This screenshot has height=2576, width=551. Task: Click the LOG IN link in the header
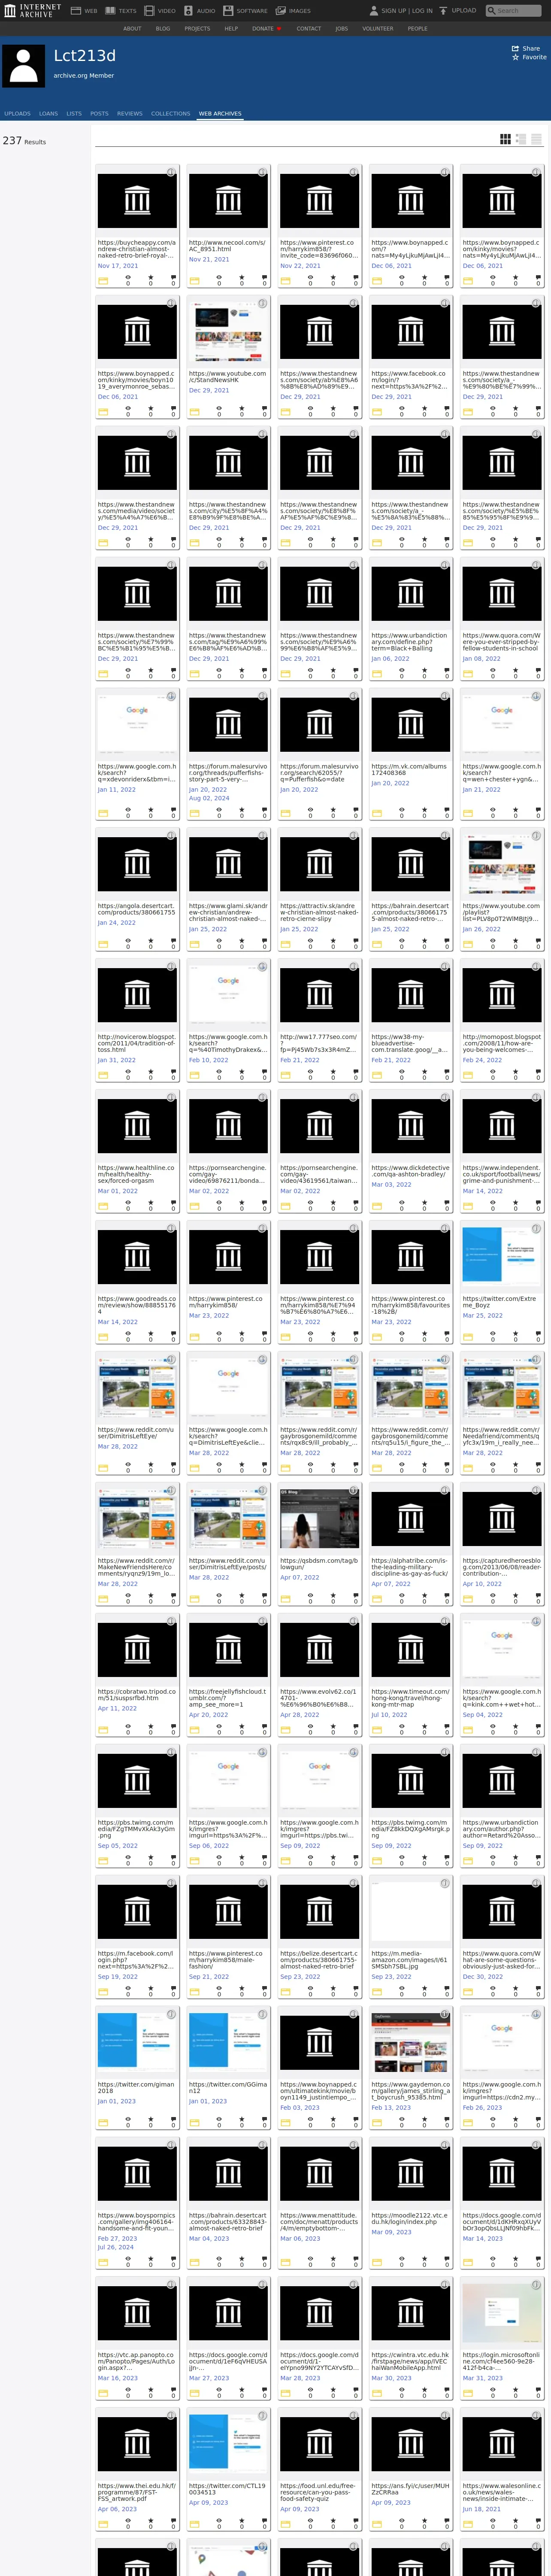422,11
